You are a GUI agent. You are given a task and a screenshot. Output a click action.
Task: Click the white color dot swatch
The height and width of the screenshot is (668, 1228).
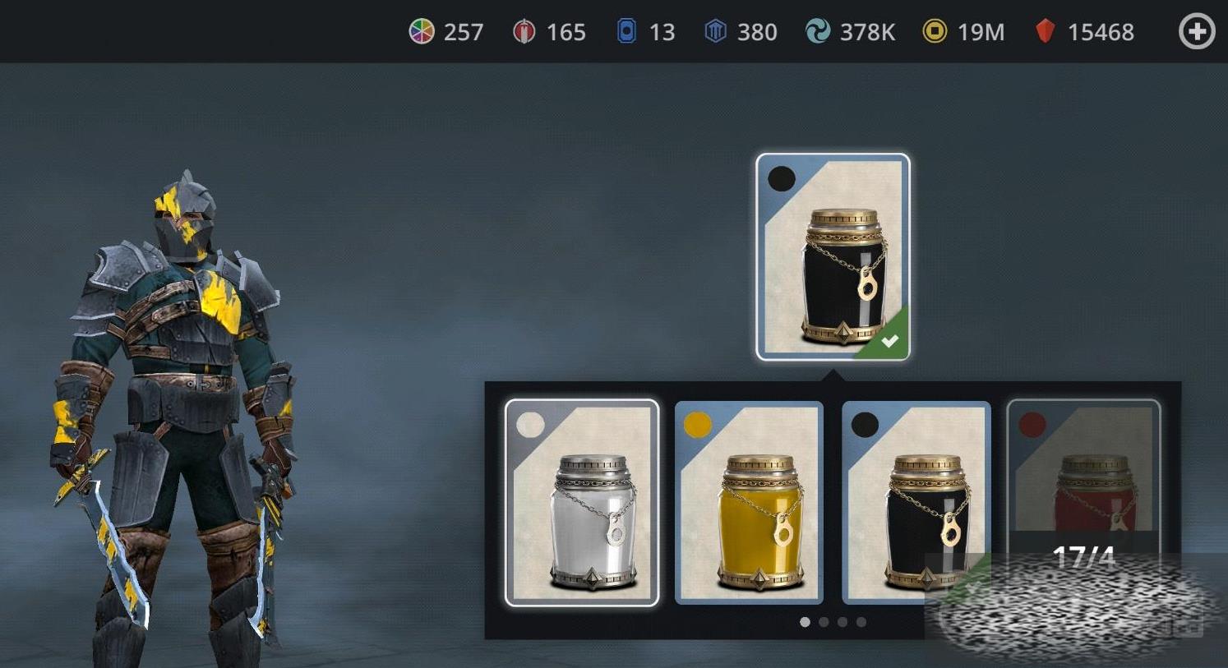530,425
